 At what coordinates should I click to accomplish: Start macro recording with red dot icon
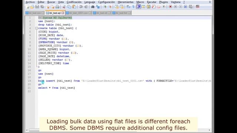(170, 7)
